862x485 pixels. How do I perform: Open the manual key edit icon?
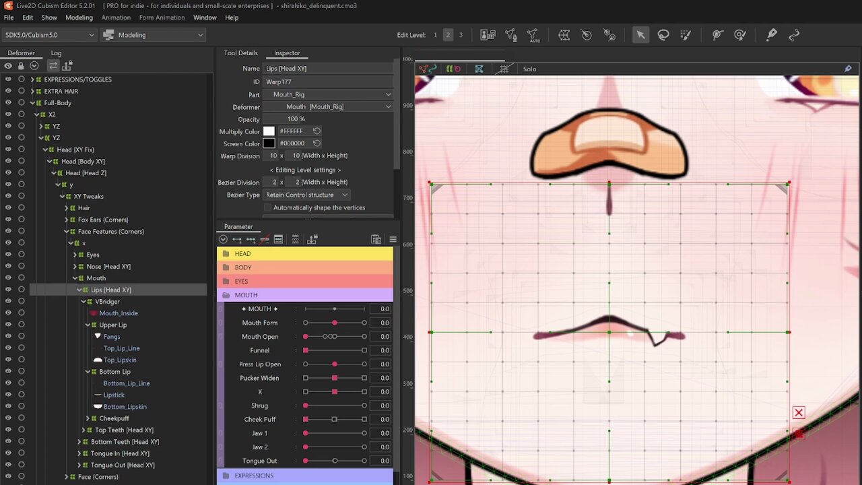278,239
